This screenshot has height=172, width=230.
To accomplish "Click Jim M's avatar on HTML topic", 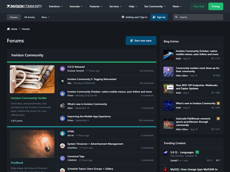I will 62,133.
